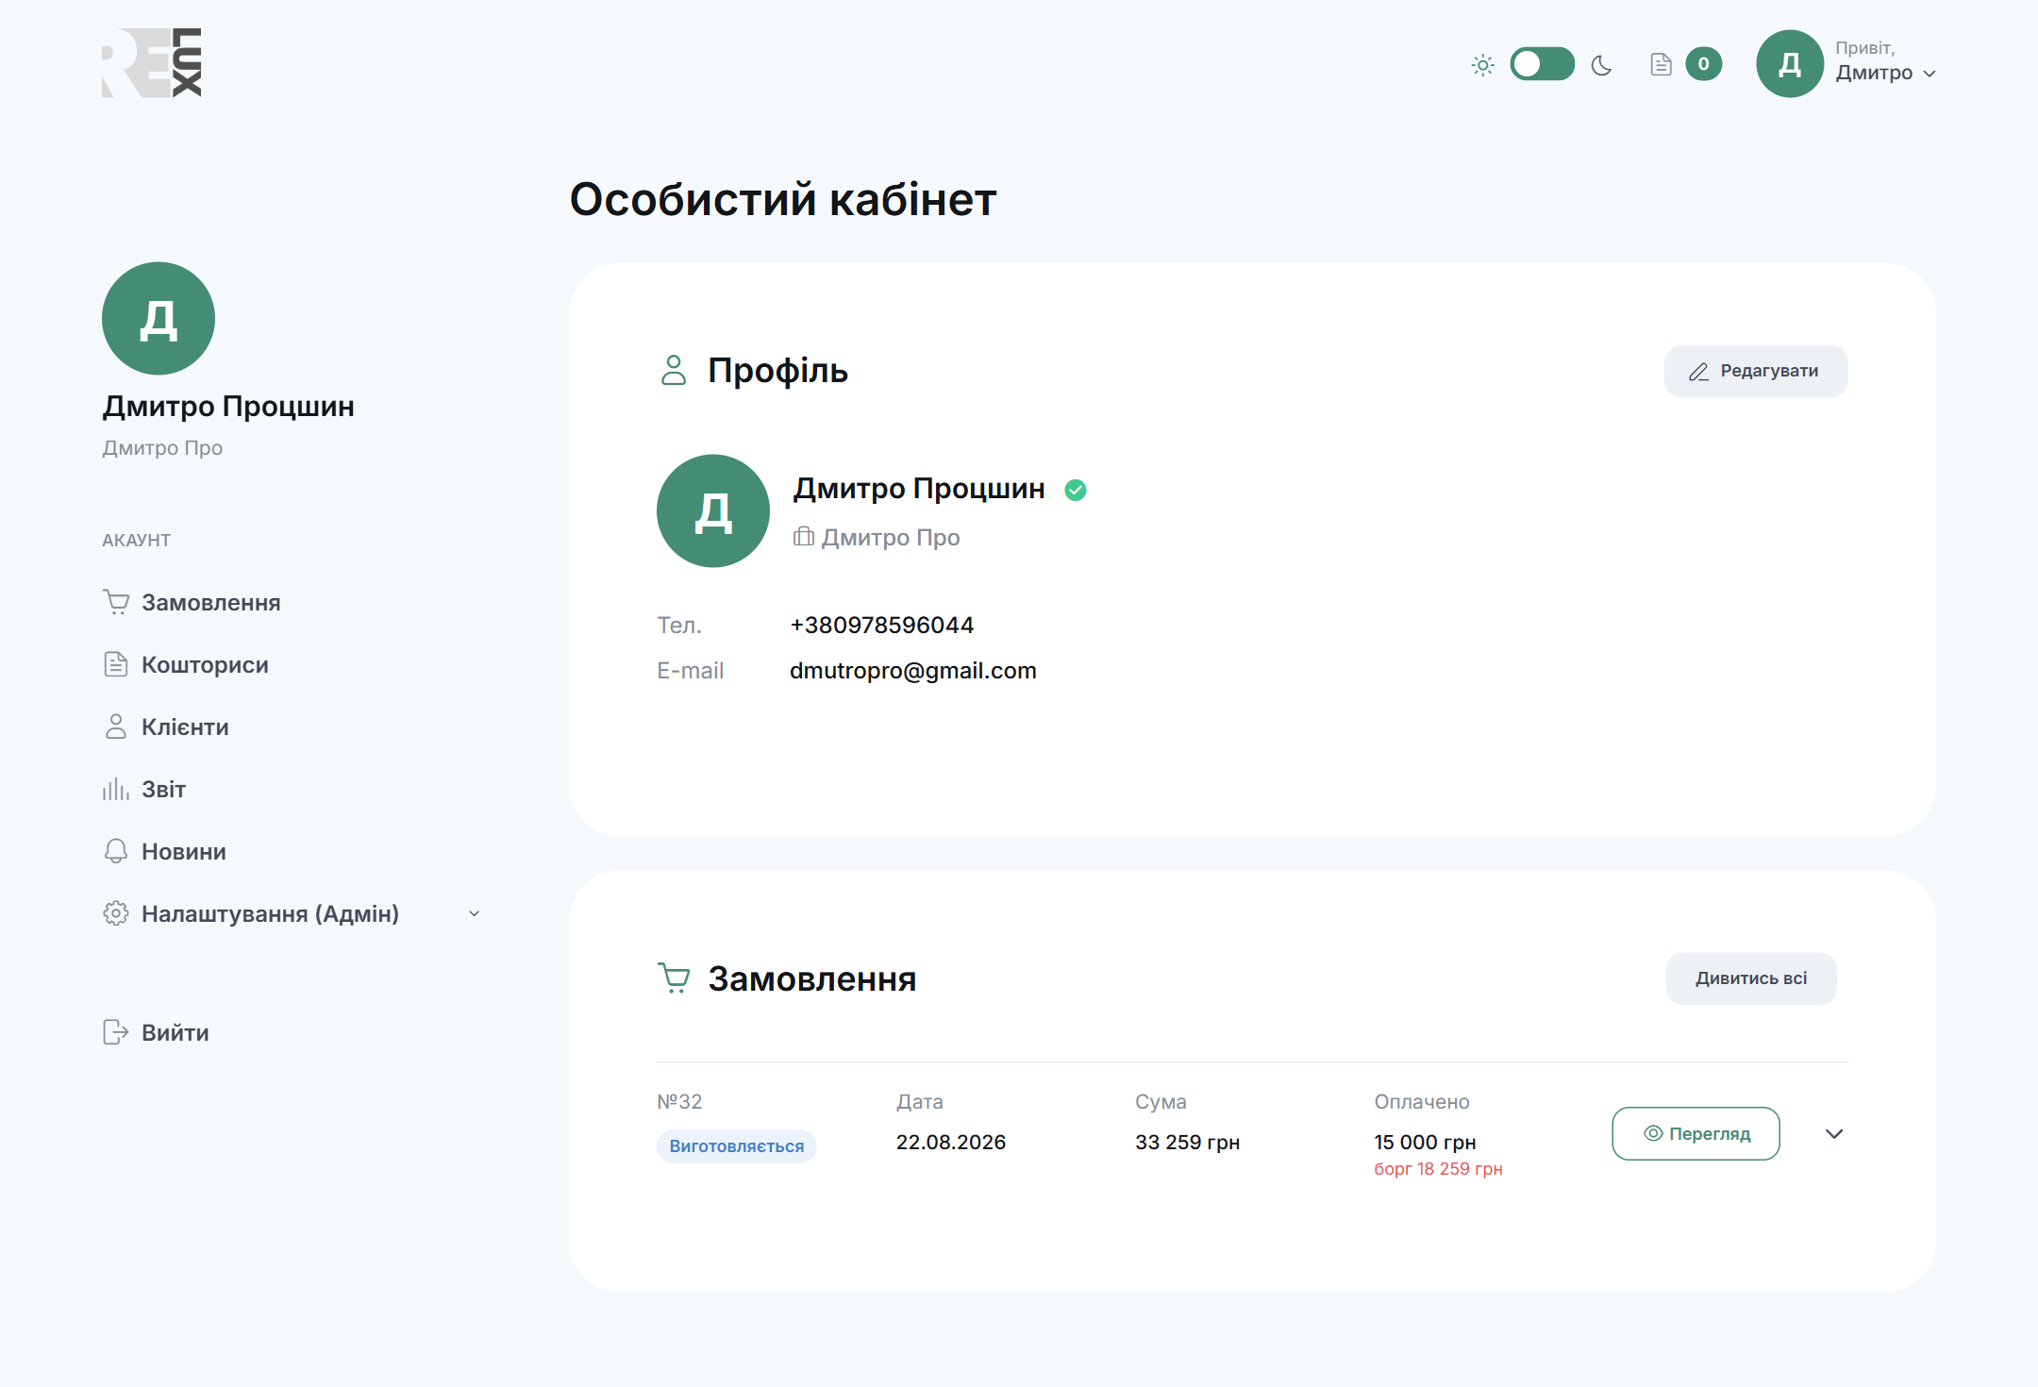Click the profile card avatar Д
The height and width of the screenshot is (1387, 2038).
click(712, 511)
